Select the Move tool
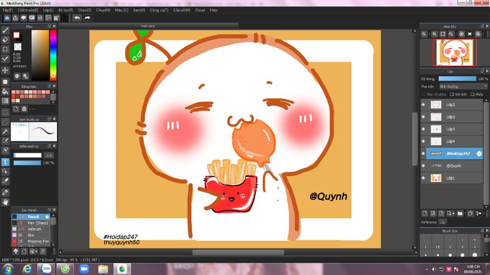Viewport: 490px width, 275px height. [x=5, y=70]
